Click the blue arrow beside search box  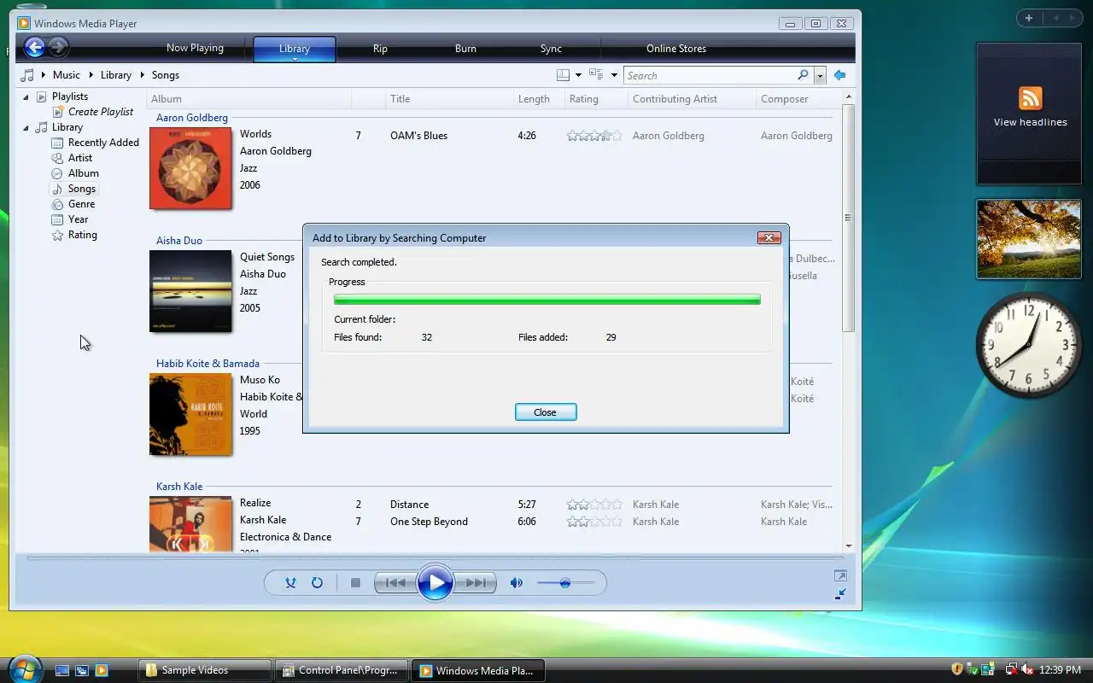pos(839,75)
